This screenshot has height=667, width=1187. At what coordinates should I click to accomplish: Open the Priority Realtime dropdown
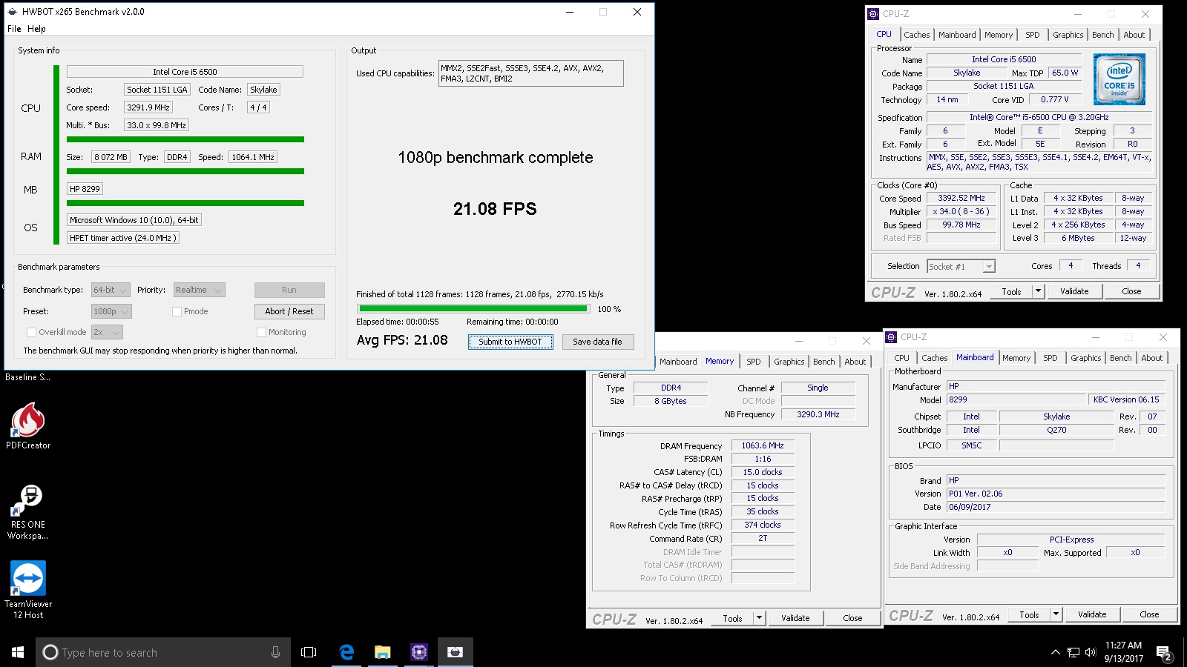(x=199, y=290)
